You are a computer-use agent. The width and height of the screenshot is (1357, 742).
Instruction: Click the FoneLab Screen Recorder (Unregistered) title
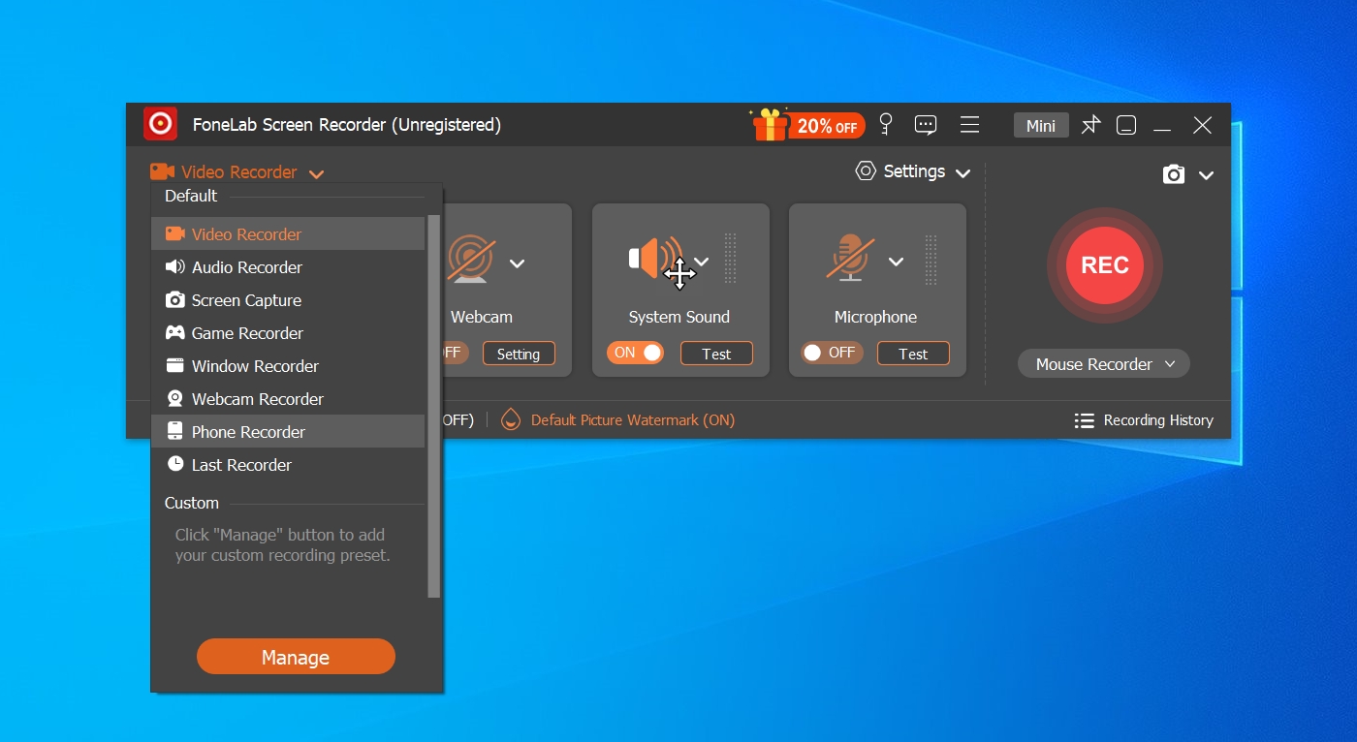[x=347, y=124]
